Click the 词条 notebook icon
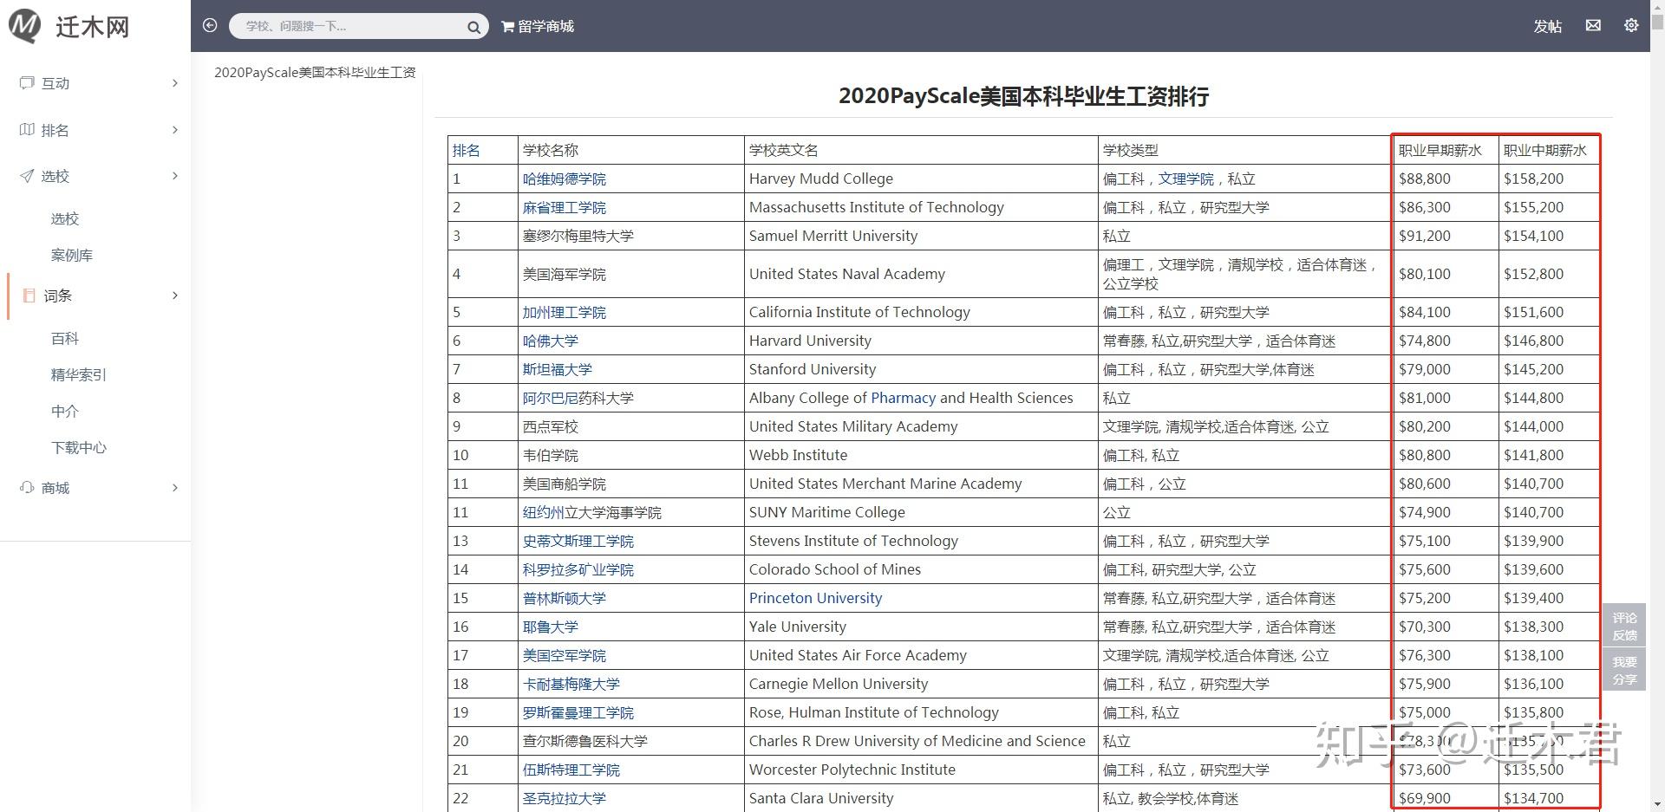1665x812 pixels. (x=29, y=296)
